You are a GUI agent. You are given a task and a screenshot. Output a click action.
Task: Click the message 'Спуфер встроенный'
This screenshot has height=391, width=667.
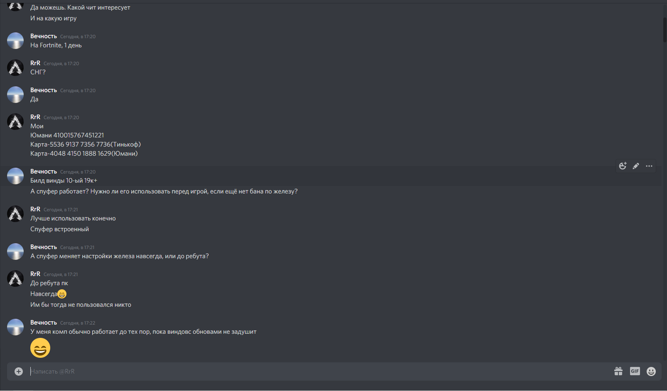point(59,229)
